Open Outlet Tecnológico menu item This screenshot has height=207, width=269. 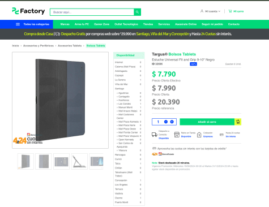(x=126, y=24)
